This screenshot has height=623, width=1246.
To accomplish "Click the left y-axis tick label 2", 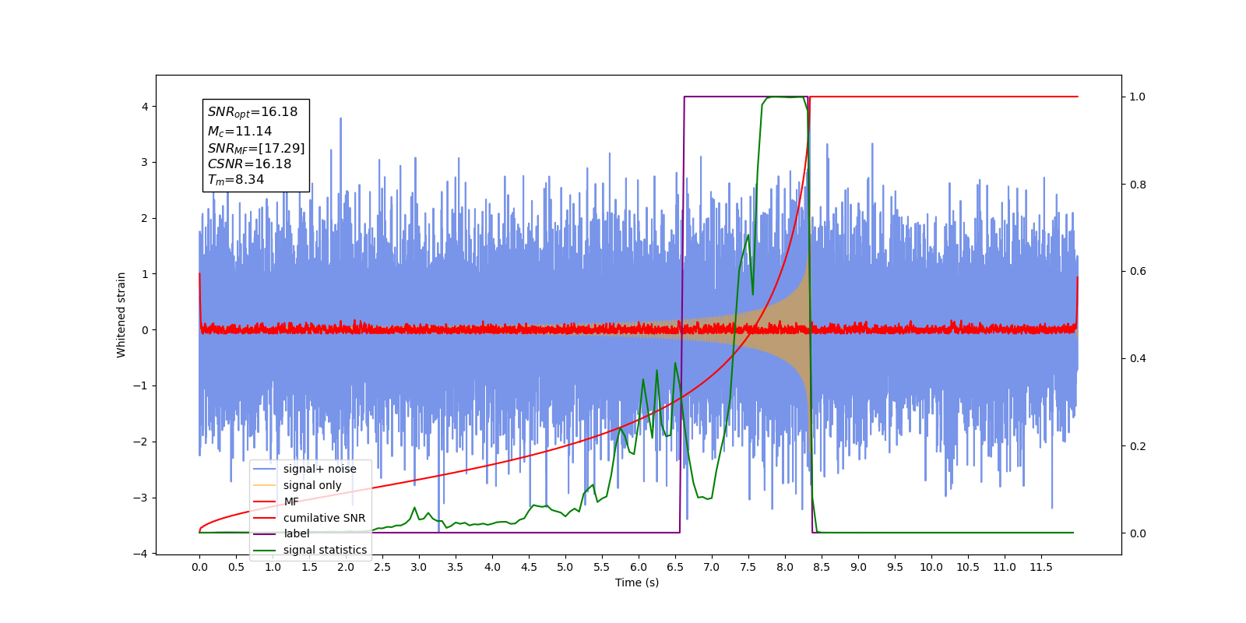I will 145,218.
